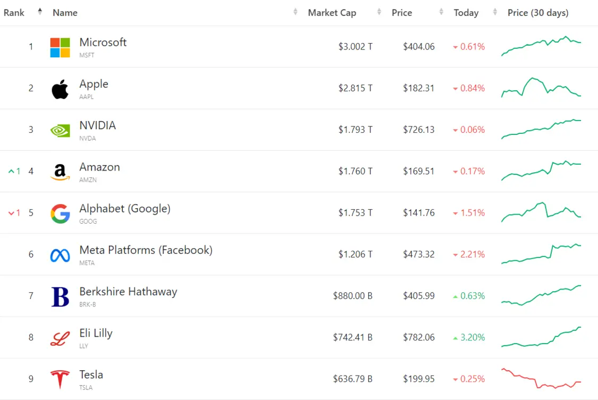
Task: Click Tesla's 30-day price chart
Action: tap(541, 378)
